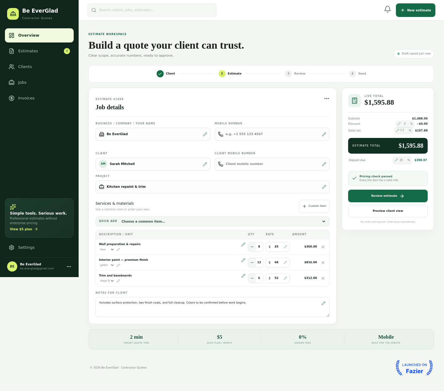Click Preview client view button
This screenshot has width=444, height=391.
(388, 211)
